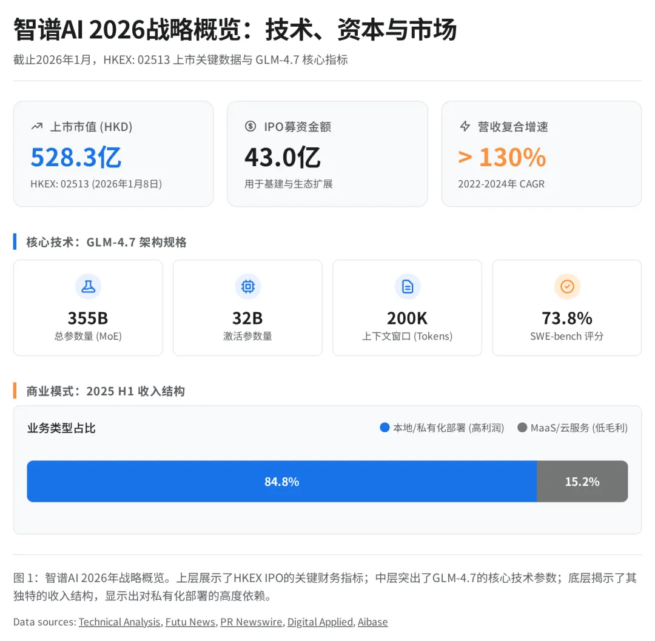Click the orange checkmark icon above 73.8%

567,286
